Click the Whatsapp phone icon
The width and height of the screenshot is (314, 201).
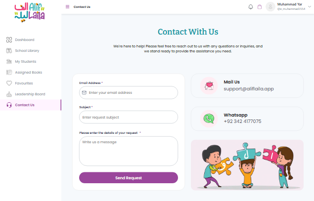(209, 119)
